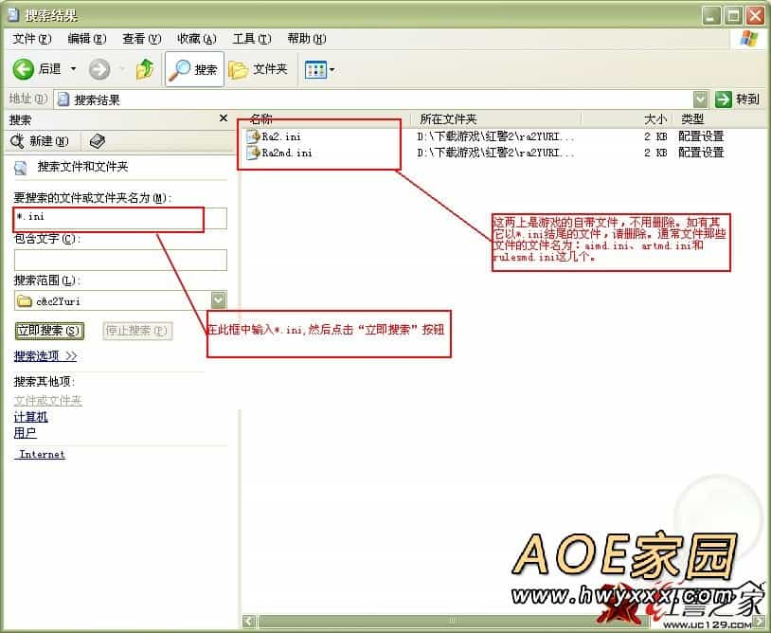Click the file name input with *.ini

120,218
